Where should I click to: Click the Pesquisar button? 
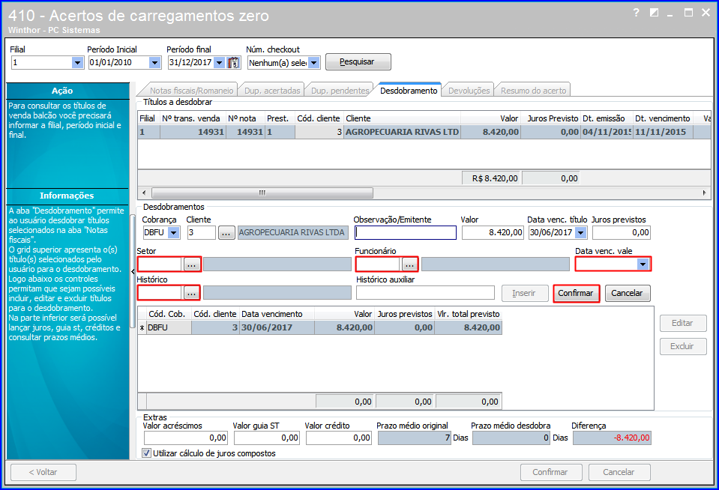[358, 62]
